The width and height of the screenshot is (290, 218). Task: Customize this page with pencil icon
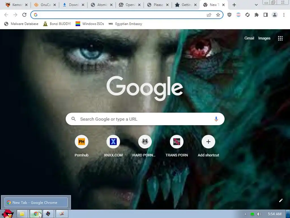pos(281,200)
